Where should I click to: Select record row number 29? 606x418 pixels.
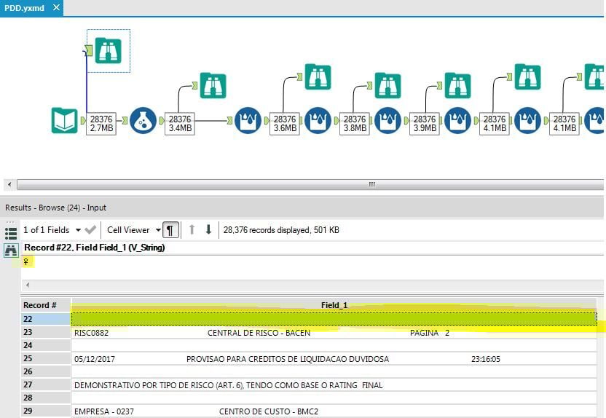pos(46,411)
